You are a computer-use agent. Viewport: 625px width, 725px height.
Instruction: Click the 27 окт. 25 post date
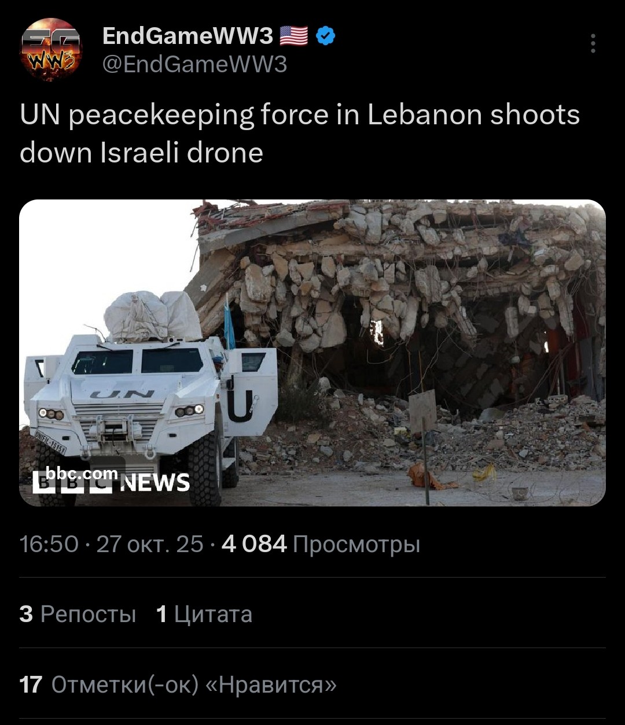point(150,544)
